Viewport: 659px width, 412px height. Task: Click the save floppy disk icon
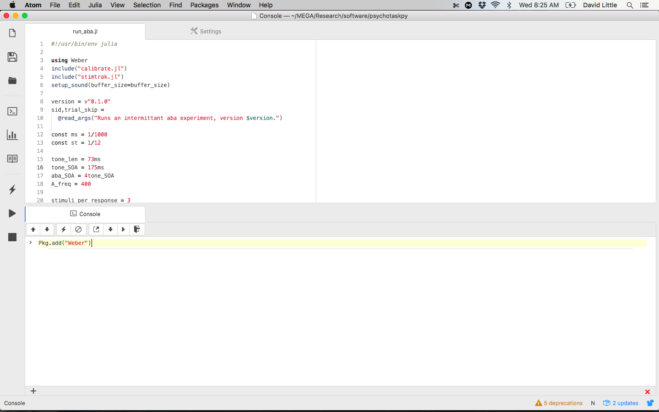click(12, 57)
